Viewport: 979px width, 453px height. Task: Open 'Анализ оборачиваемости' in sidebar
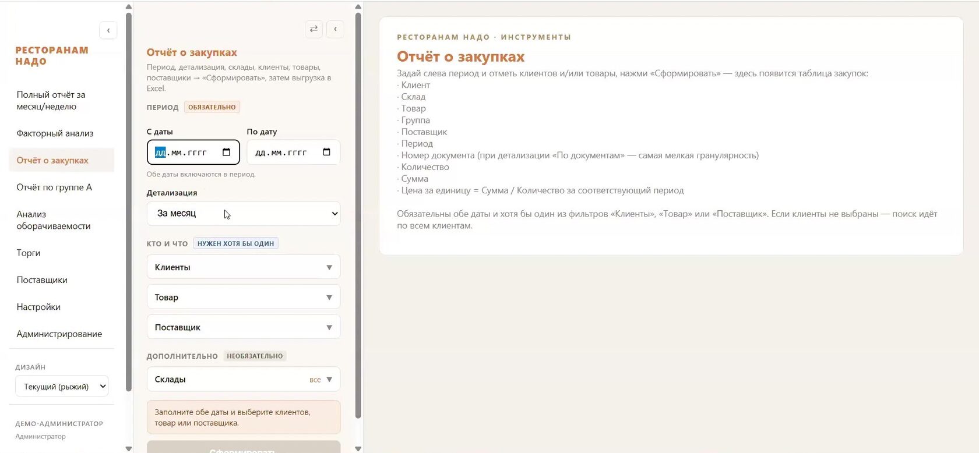click(61, 220)
